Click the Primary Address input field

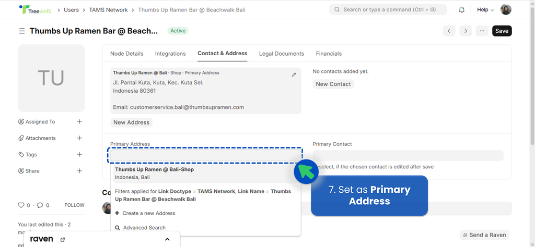205,155
